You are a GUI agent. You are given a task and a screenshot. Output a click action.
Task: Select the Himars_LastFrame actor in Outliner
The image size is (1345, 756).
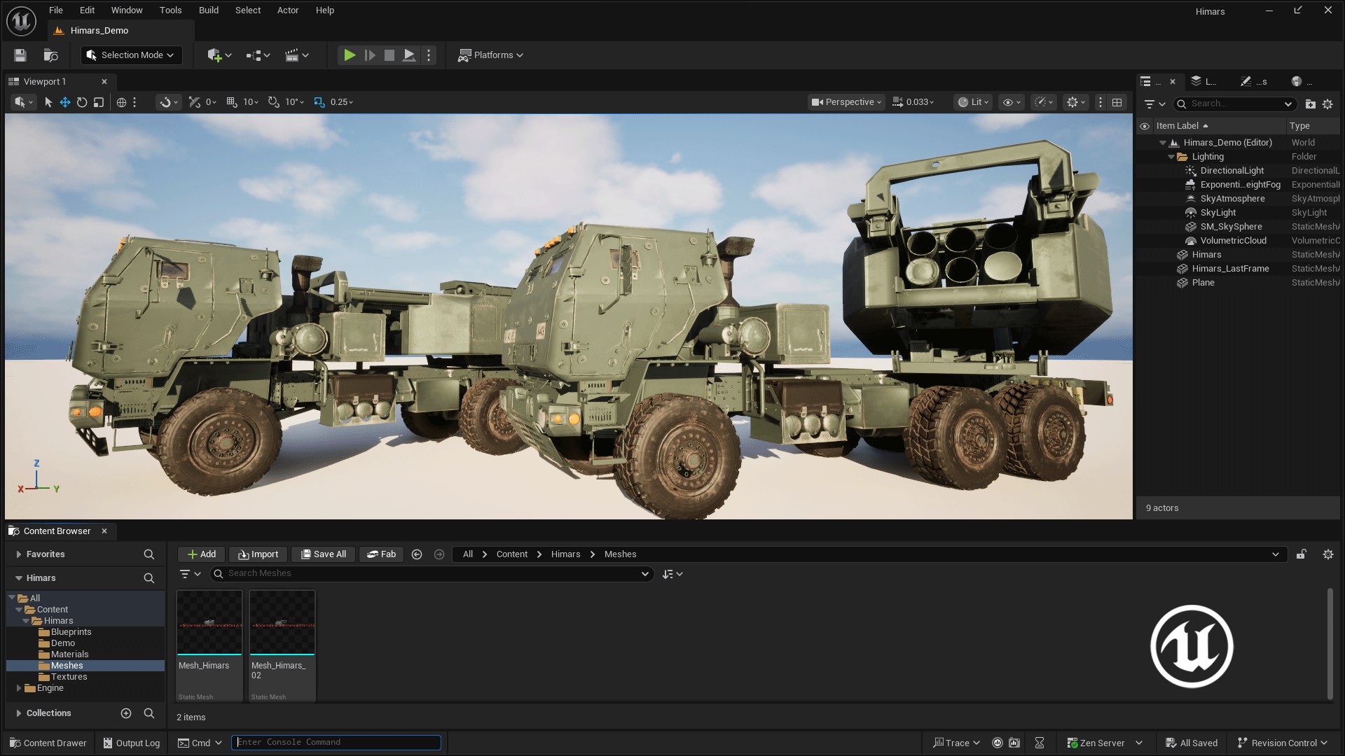[x=1230, y=269]
